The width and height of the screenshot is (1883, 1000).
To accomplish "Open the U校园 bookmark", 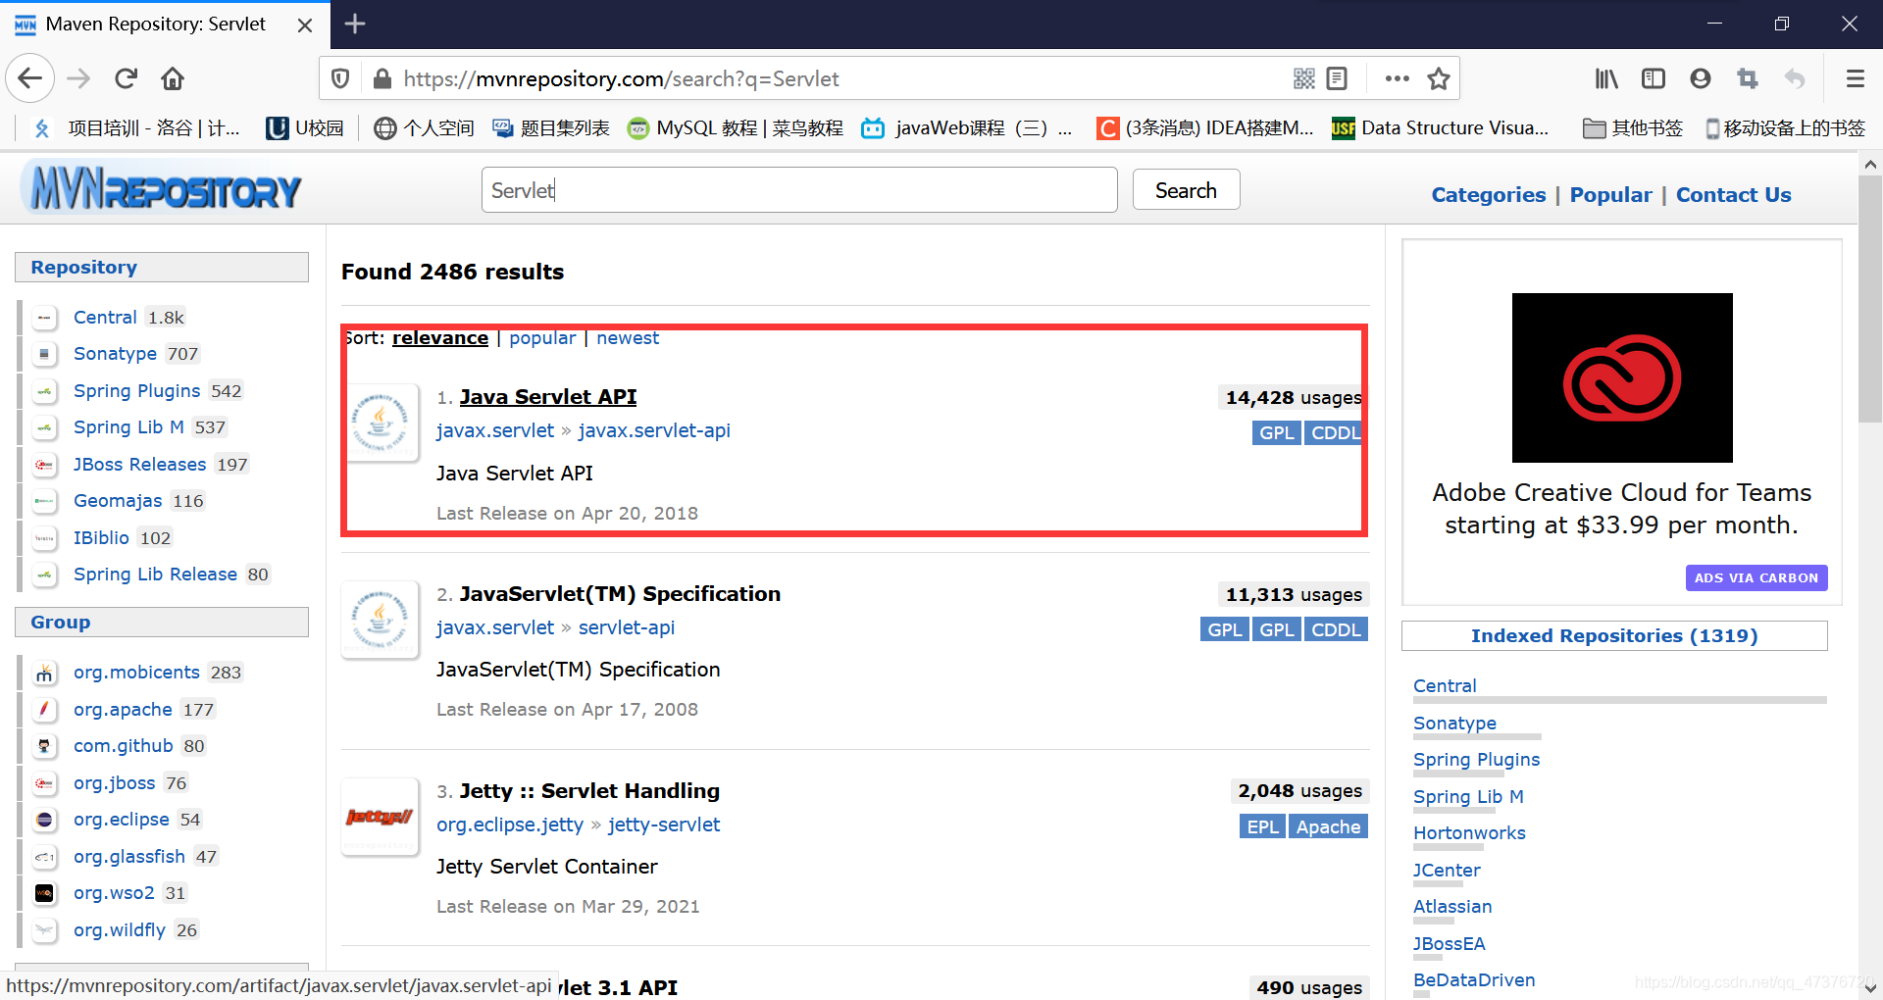I will pyautogui.click(x=305, y=128).
